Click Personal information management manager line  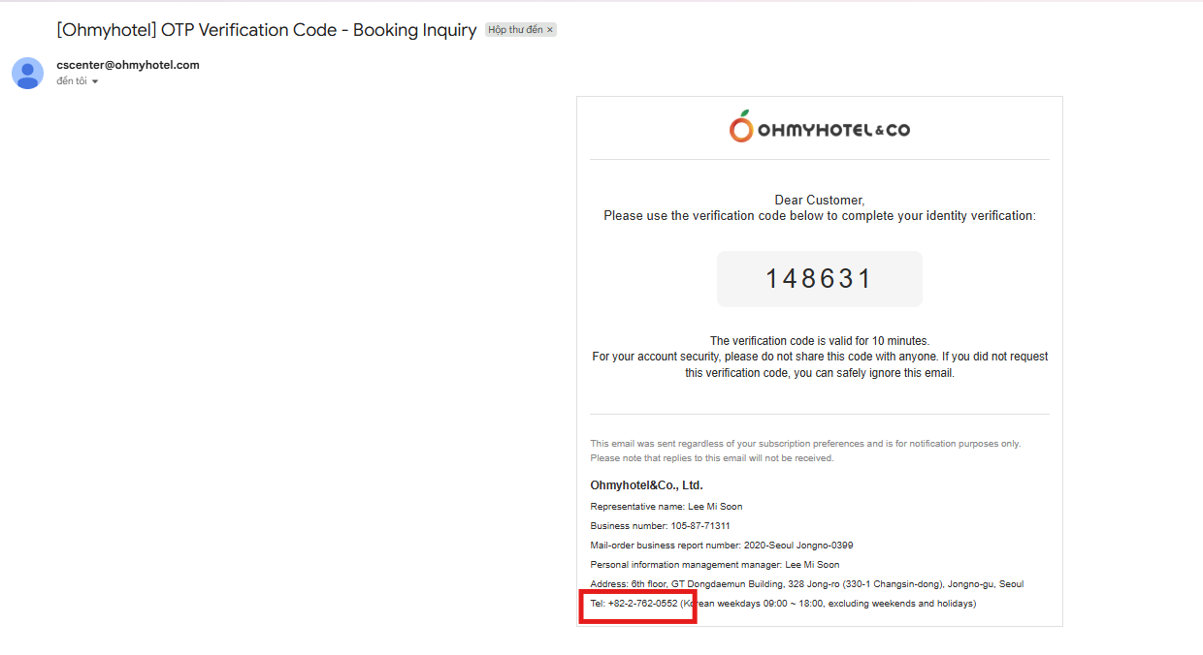[715, 565]
